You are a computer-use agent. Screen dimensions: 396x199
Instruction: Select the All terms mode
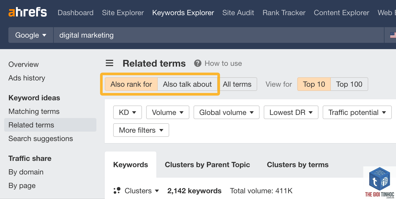pyautogui.click(x=237, y=84)
